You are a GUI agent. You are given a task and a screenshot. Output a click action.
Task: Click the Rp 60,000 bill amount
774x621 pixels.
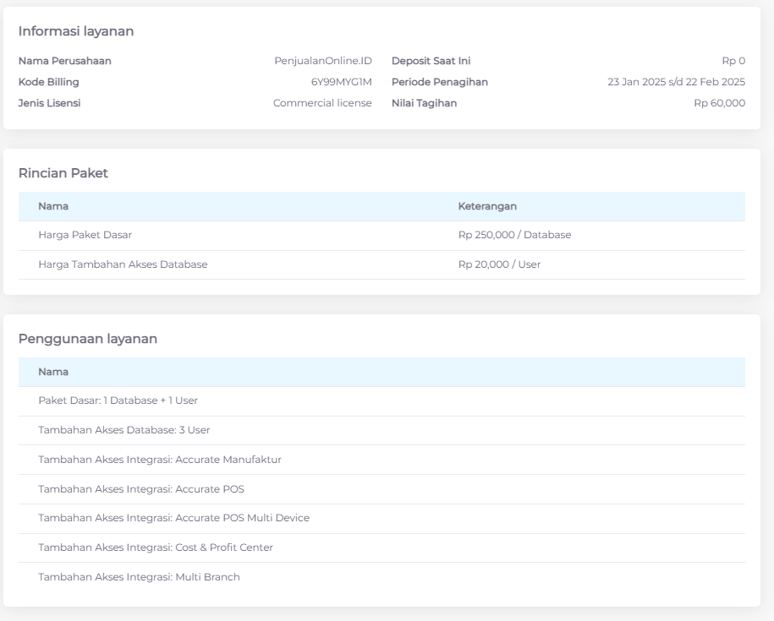point(719,103)
